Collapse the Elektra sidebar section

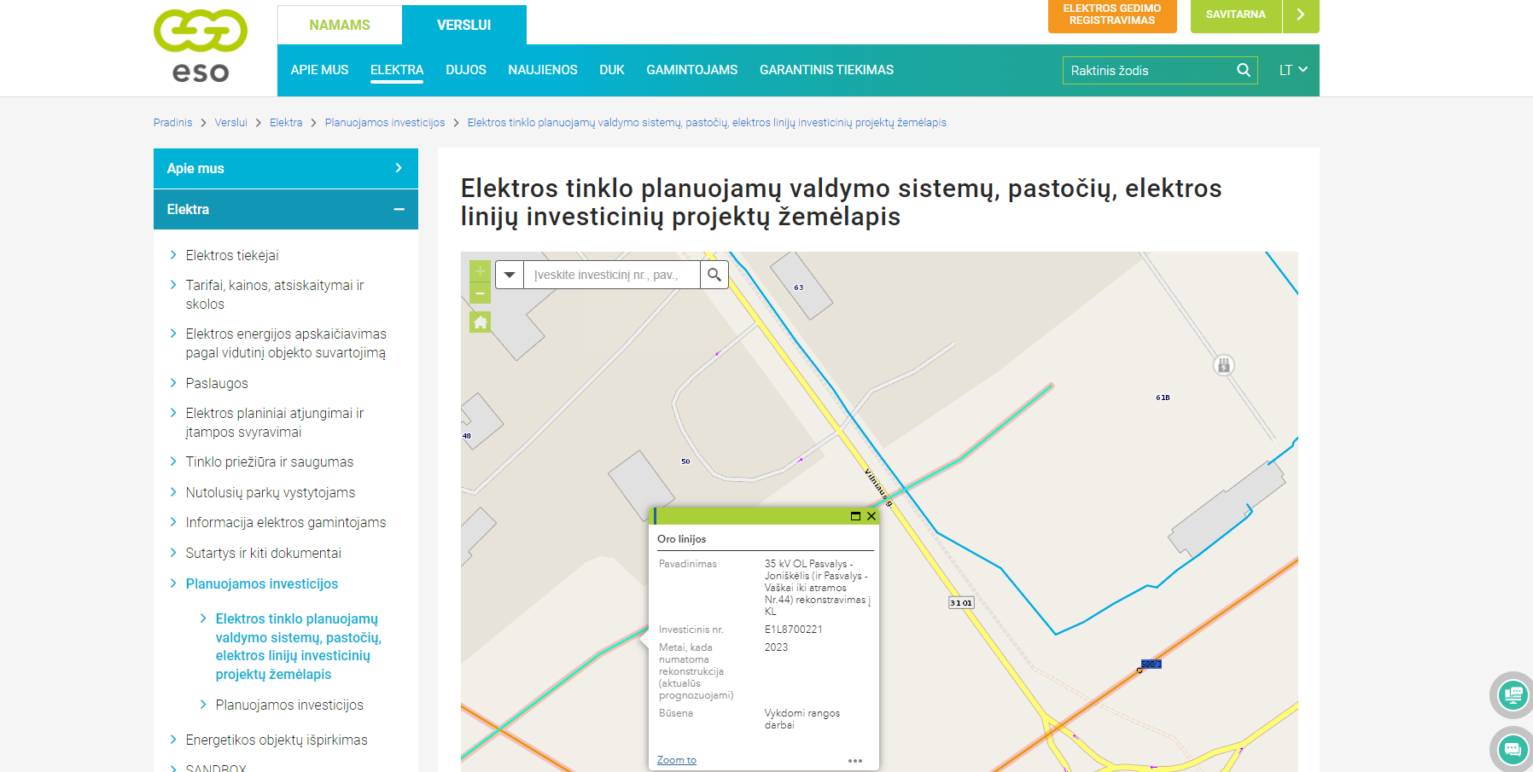[x=399, y=209]
